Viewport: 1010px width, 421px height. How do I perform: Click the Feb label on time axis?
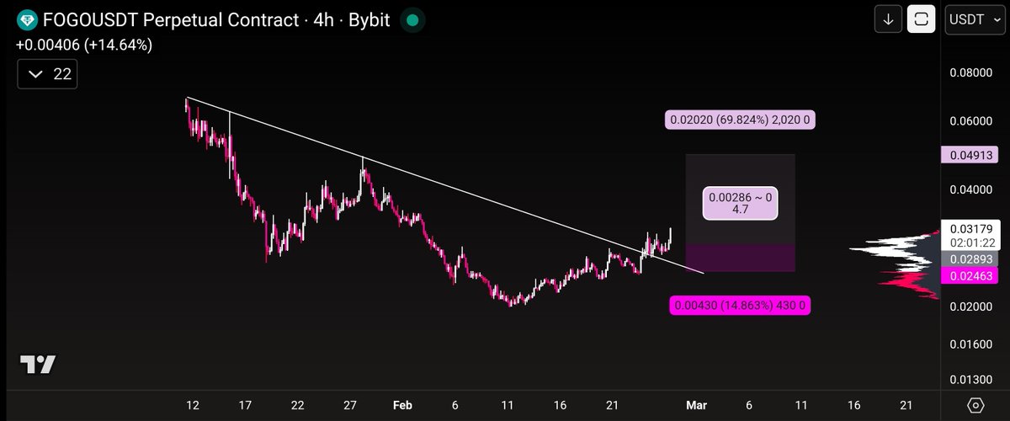(x=402, y=405)
